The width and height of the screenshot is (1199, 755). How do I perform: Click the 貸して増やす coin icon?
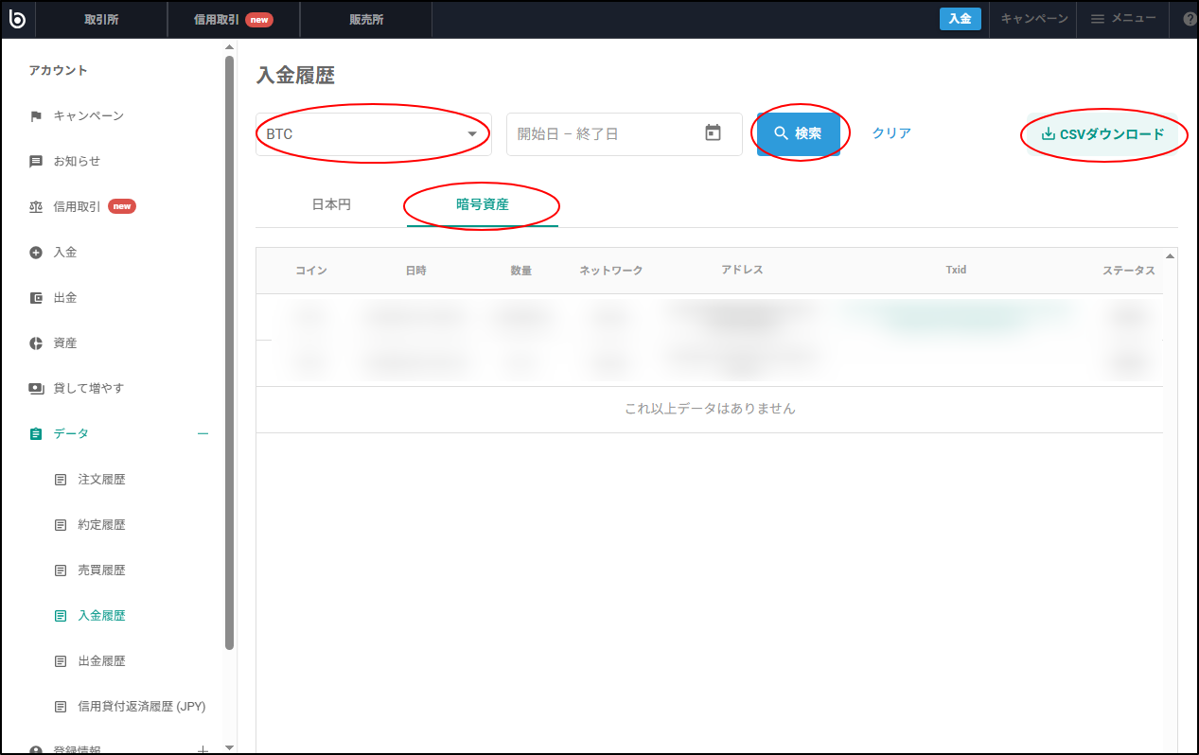coord(37,387)
